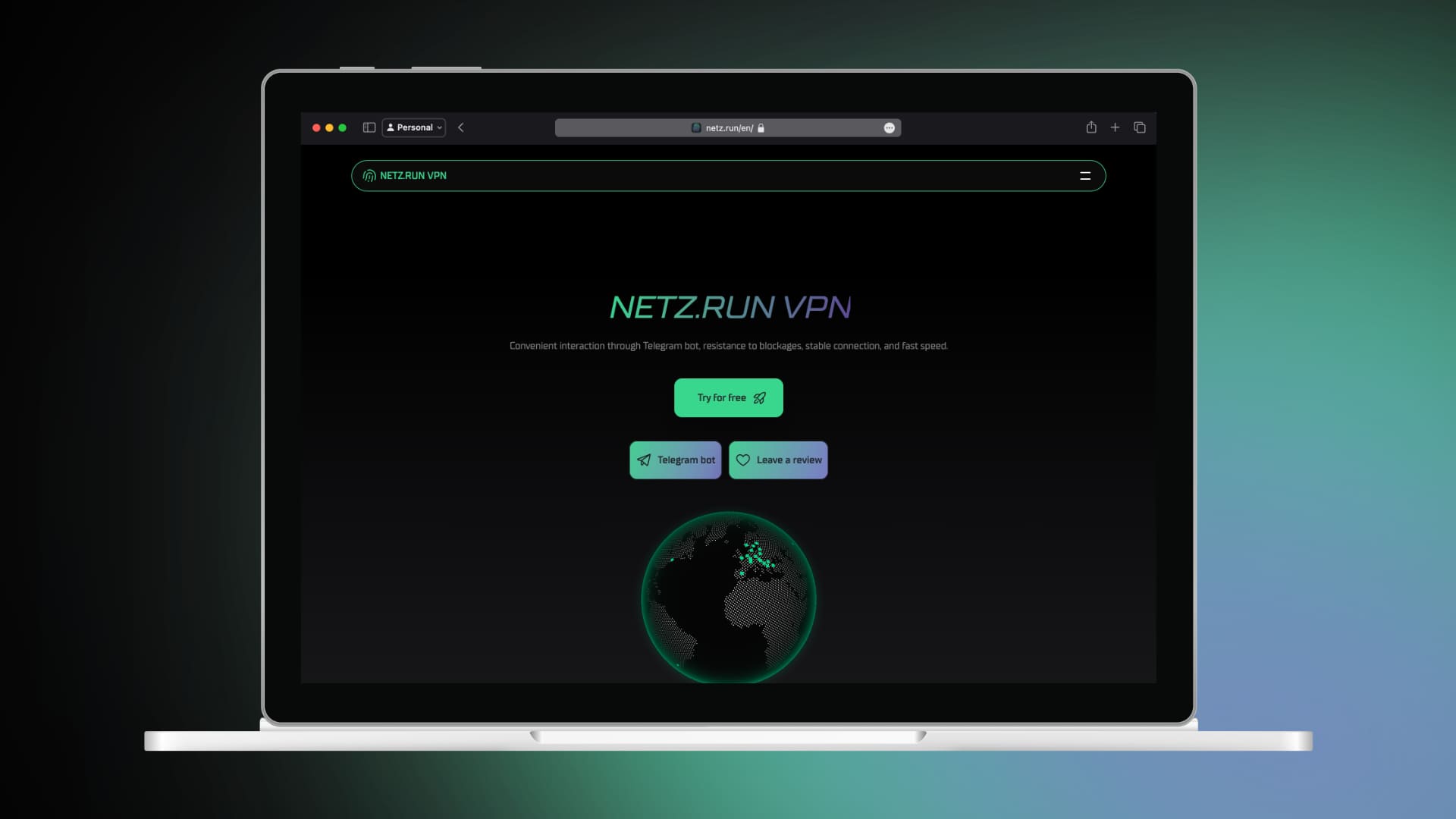Select the netz.run/en/ menu item
The height and width of the screenshot is (819, 1456).
click(x=729, y=127)
